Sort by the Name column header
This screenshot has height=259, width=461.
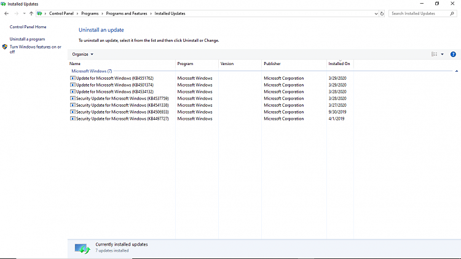(x=122, y=64)
